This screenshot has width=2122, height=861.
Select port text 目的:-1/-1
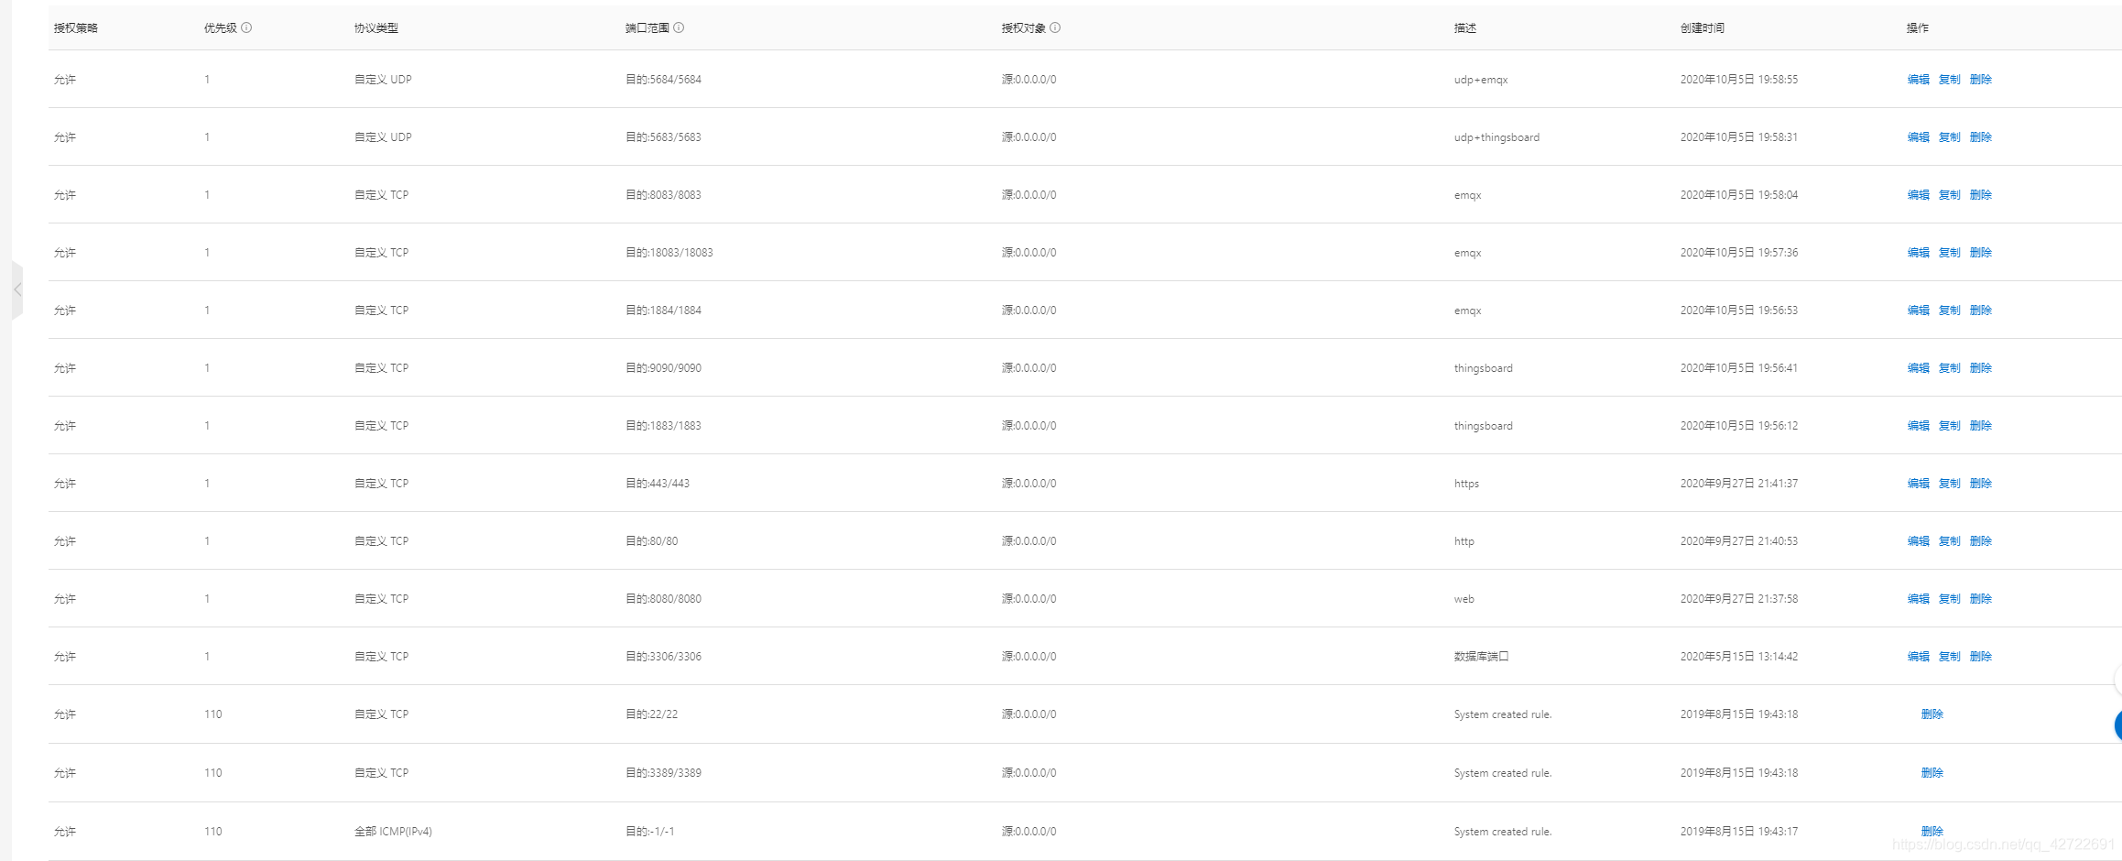point(649,832)
